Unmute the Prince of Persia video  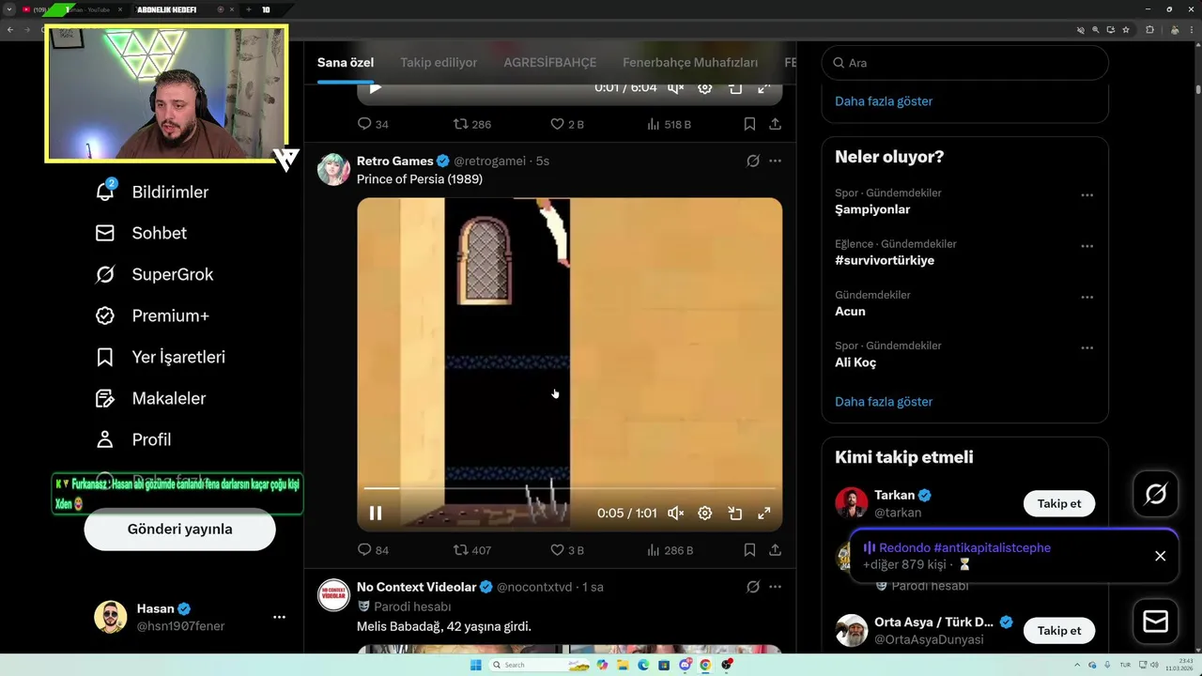point(675,514)
